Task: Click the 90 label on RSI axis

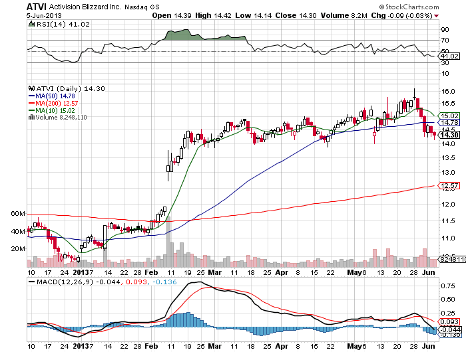Action: click(x=445, y=30)
